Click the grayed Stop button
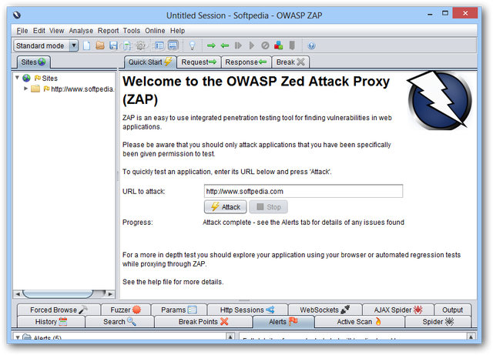 click(269, 207)
